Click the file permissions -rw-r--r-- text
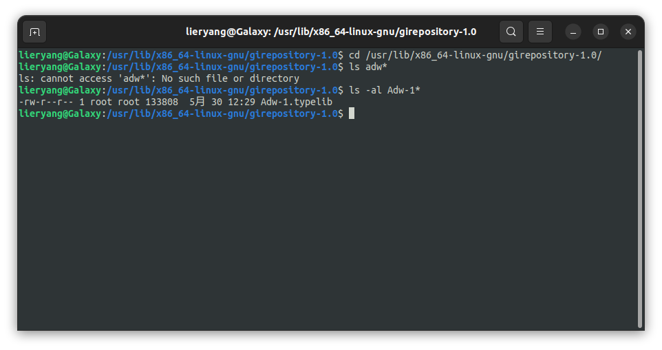Screen dimensions: 662x350 coord(45,102)
